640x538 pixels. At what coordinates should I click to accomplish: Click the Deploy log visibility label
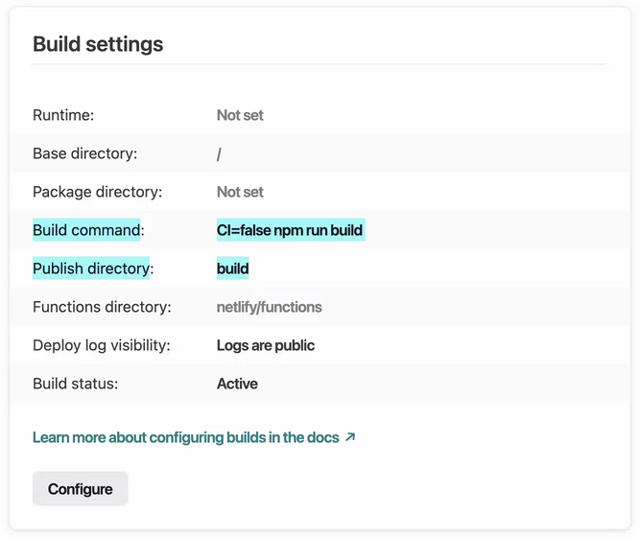[102, 345]
